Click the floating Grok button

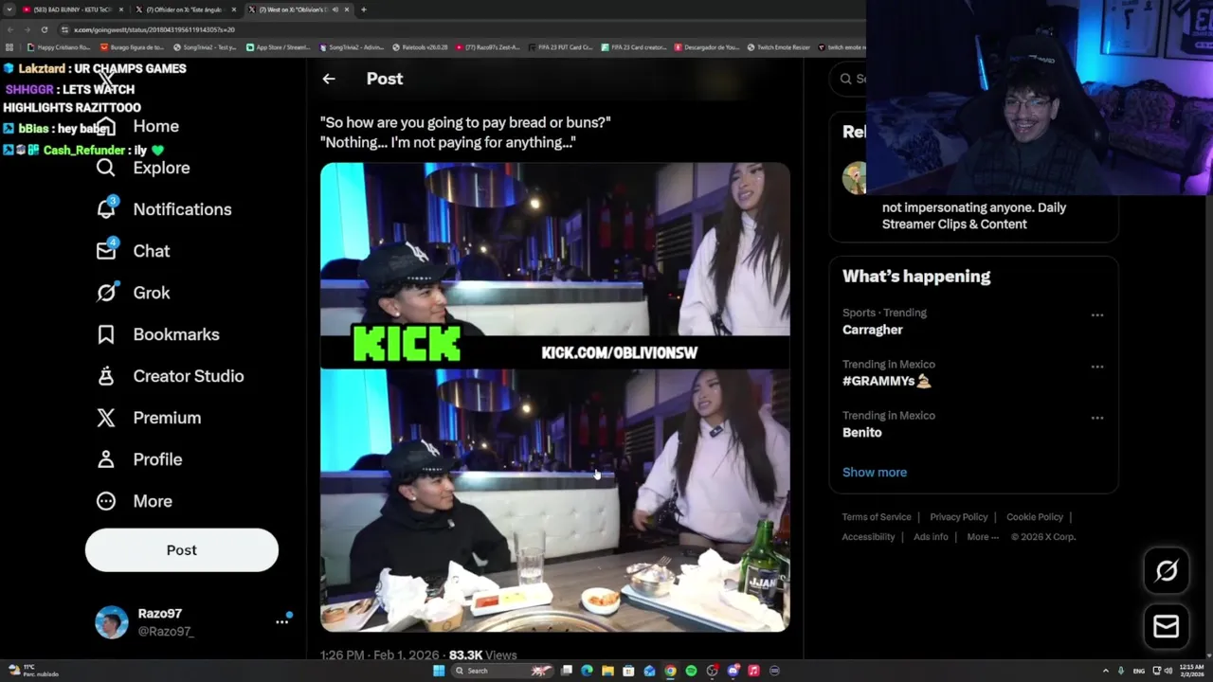point(1167,570)
